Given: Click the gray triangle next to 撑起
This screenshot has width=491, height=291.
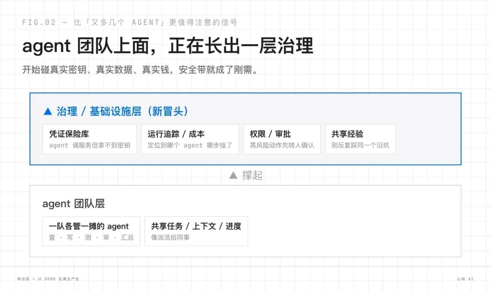Looking at the screenshot, I should point(233,175).
